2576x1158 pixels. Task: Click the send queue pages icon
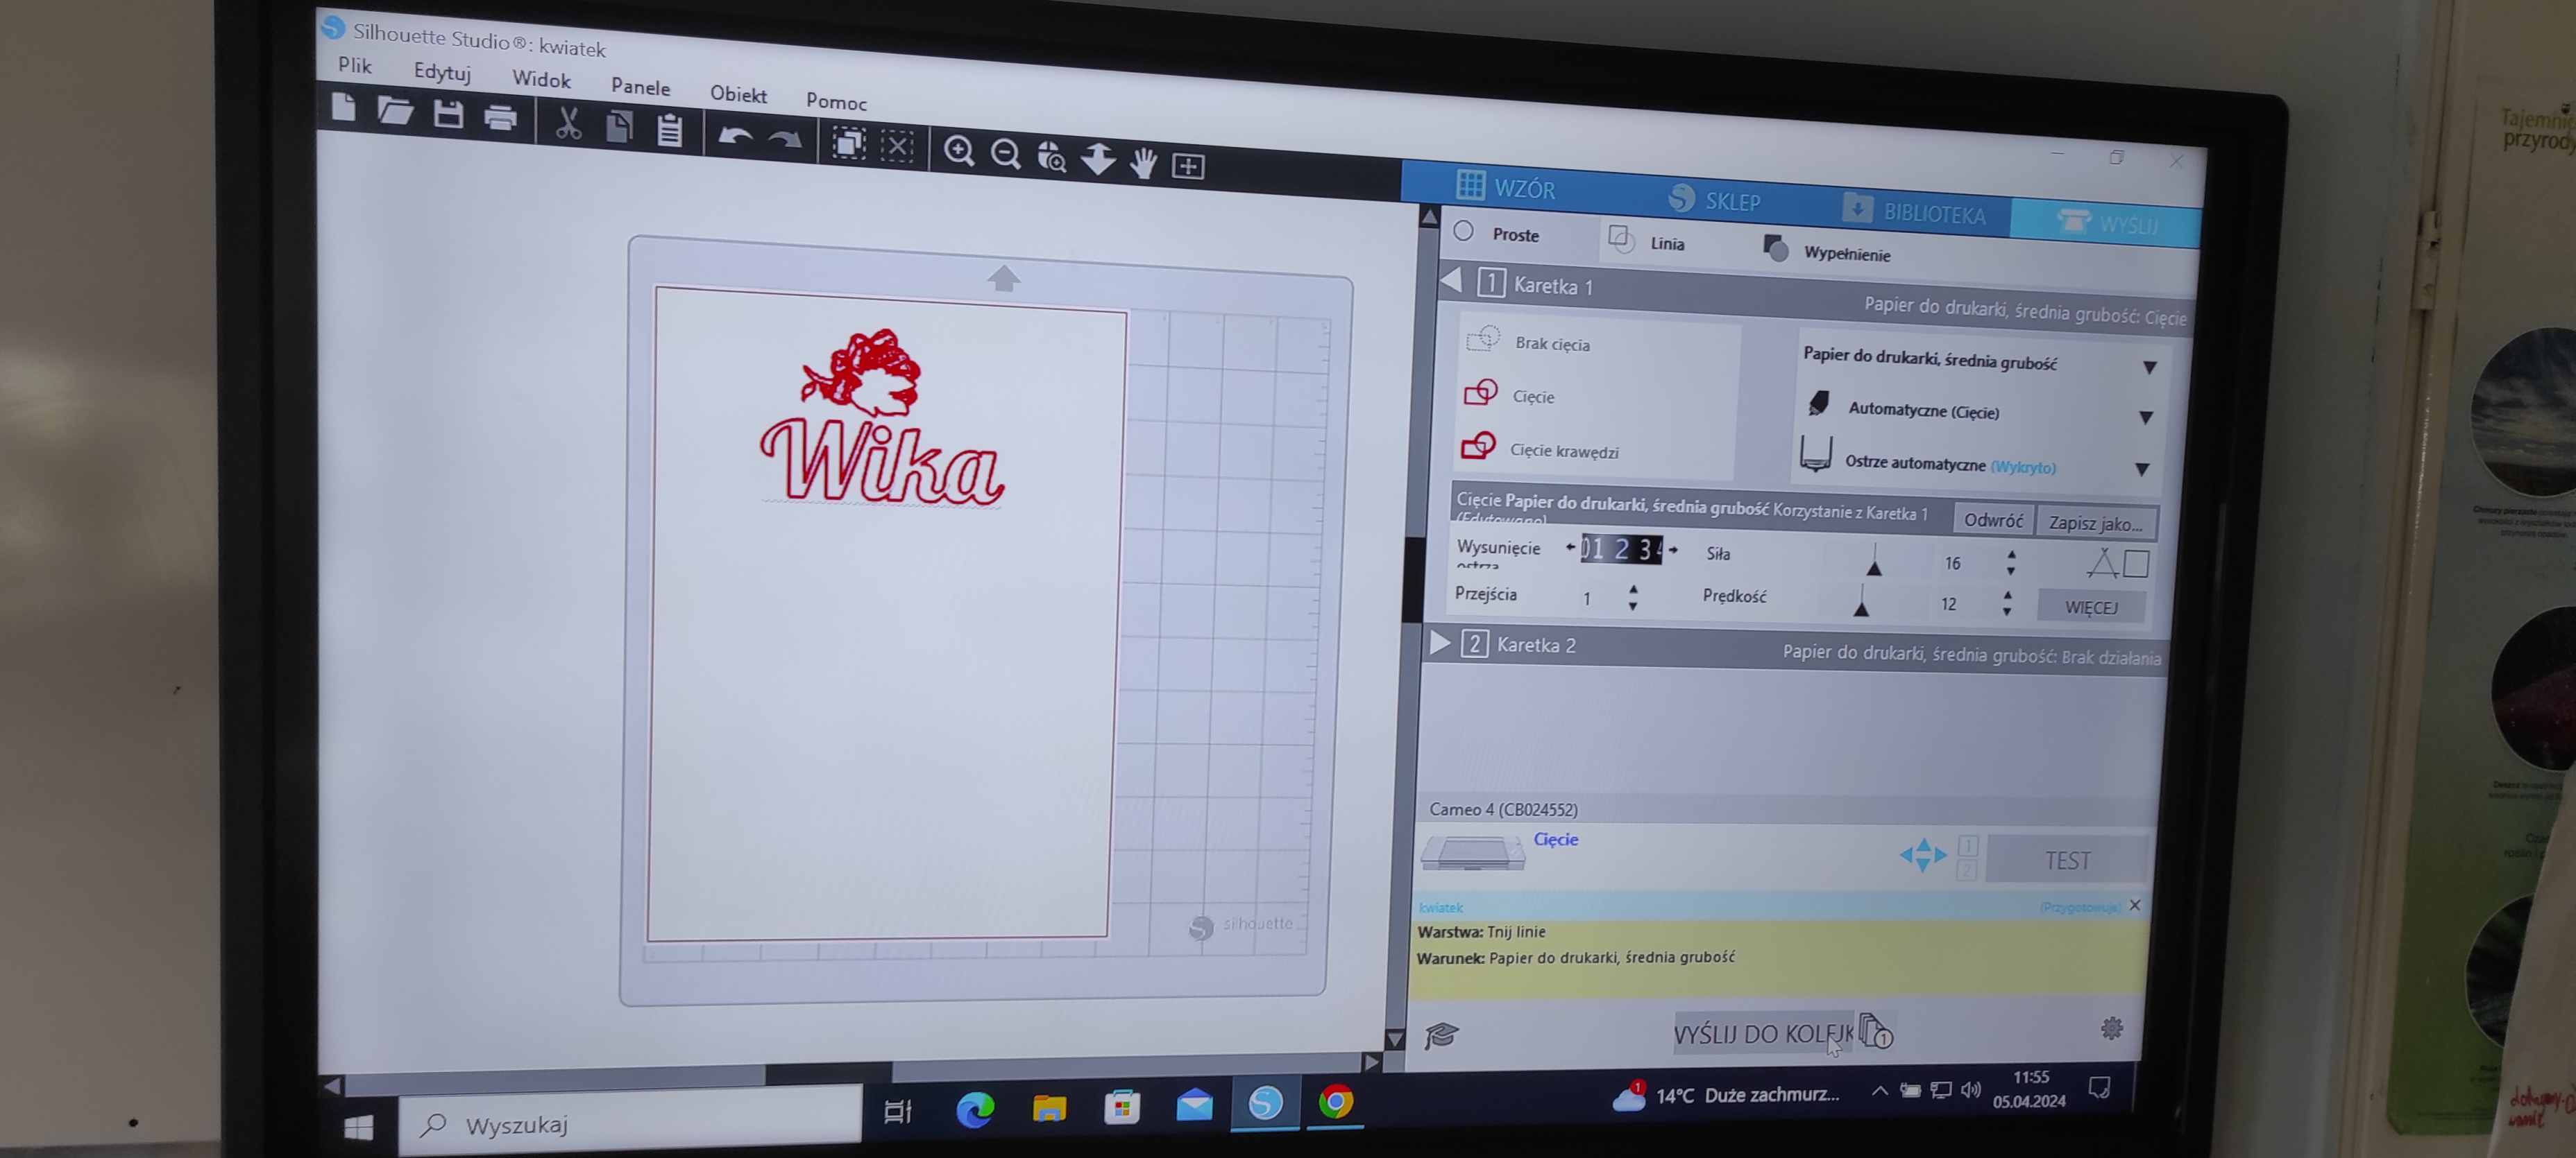tap(1876, 1031)
